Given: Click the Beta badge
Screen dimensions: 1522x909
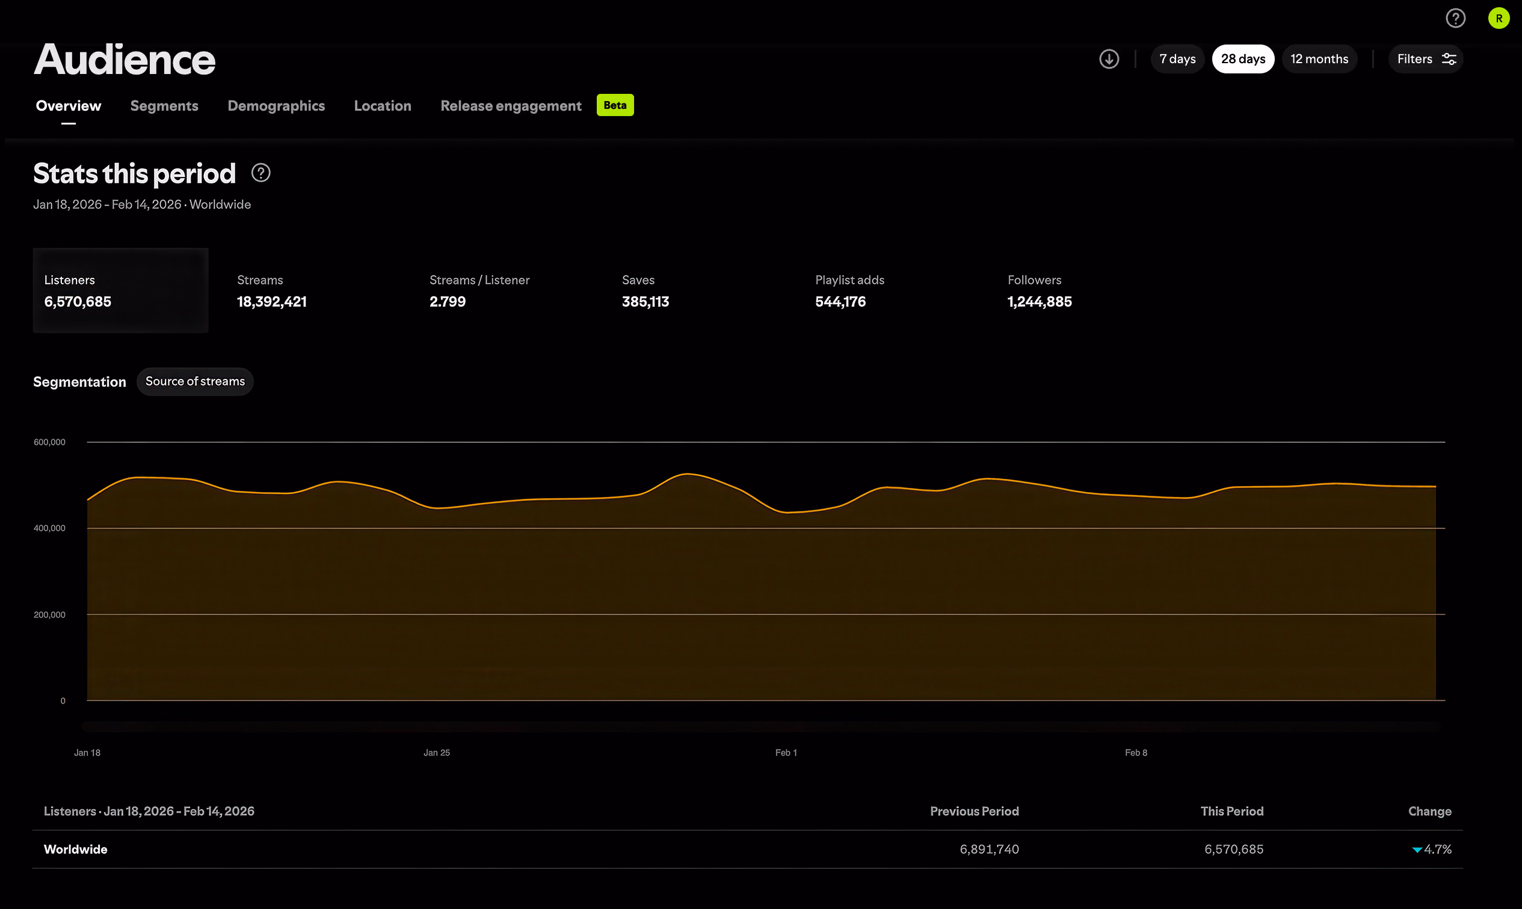Looking at the screenshot, I should [x=615, y=105].
